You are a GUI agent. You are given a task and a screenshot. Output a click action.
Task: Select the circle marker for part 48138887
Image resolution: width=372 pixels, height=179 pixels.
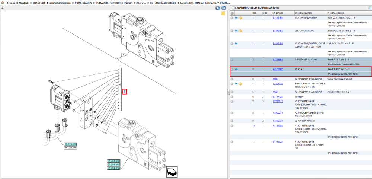click(232, 70)
